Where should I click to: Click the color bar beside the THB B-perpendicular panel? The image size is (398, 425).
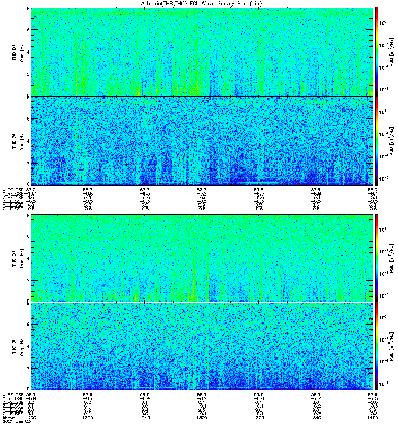click(377, 52)
